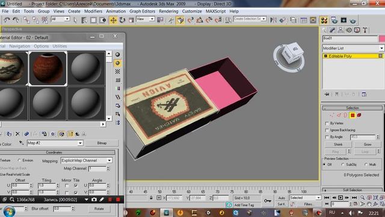Click the object color pink swatch
Image resolution: width=385 pixels, height=217 pixels.
pos(382,39)
